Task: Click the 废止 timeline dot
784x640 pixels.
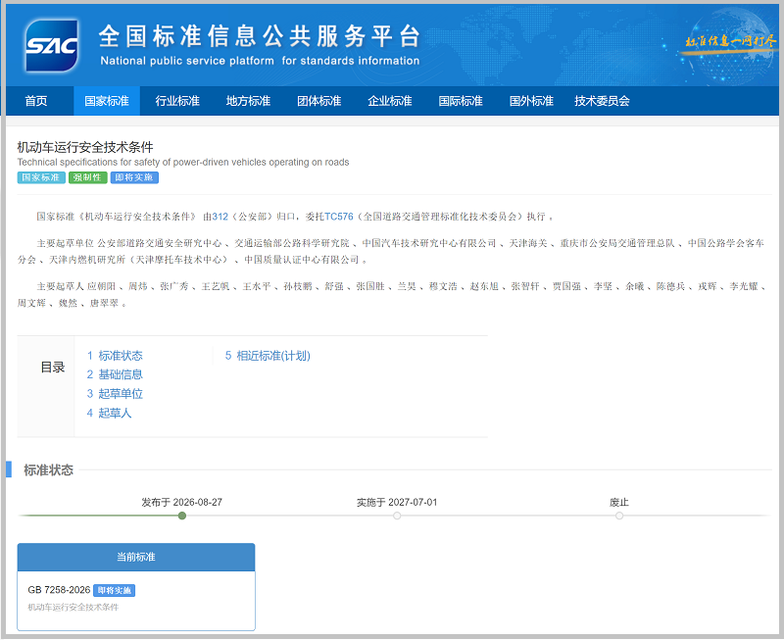Action: (x=619, y=516)
